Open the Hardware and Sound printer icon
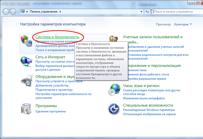203x139 pixels. coord(27,81)
